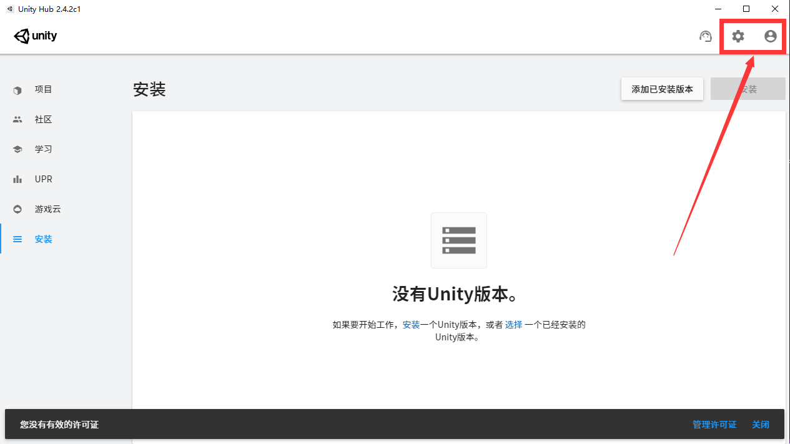Image resolution: width=790 pixels, height=444 pixels.
Task: Maximize the Unity Hub window
Action: pyautogui.click(x=746, y=9)
